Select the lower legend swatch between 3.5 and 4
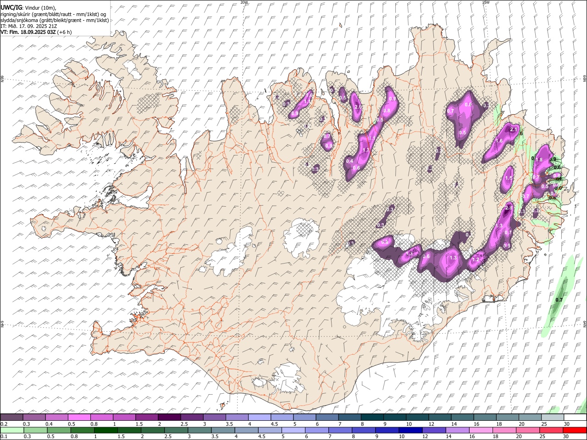The height and width of the screenshot is (440, 587). point(223,430)
